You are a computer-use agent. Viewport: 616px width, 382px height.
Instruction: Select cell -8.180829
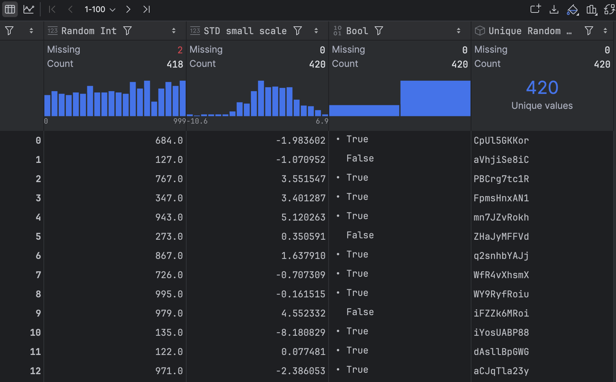[257, 333]
